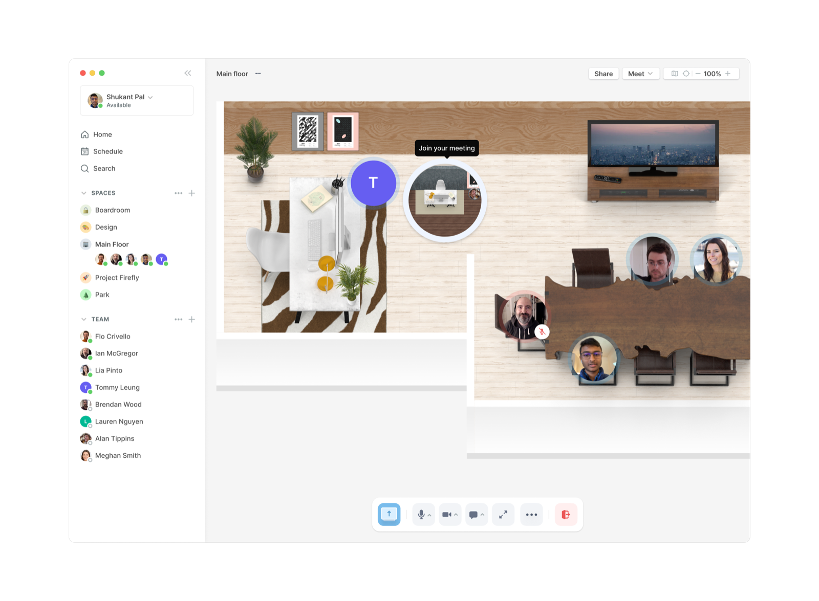This screenshot has height=601, width=819.
Task: Click the Share button
Action: pos(603,73)
